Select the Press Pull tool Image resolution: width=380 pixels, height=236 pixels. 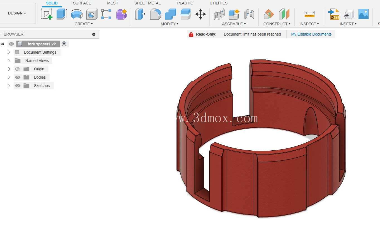pyautogui.click(x=140, y=14)
